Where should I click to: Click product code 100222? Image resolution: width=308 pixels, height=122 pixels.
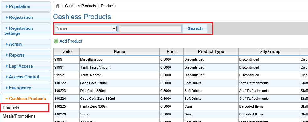pyautogui.click(x=60, y=83)
